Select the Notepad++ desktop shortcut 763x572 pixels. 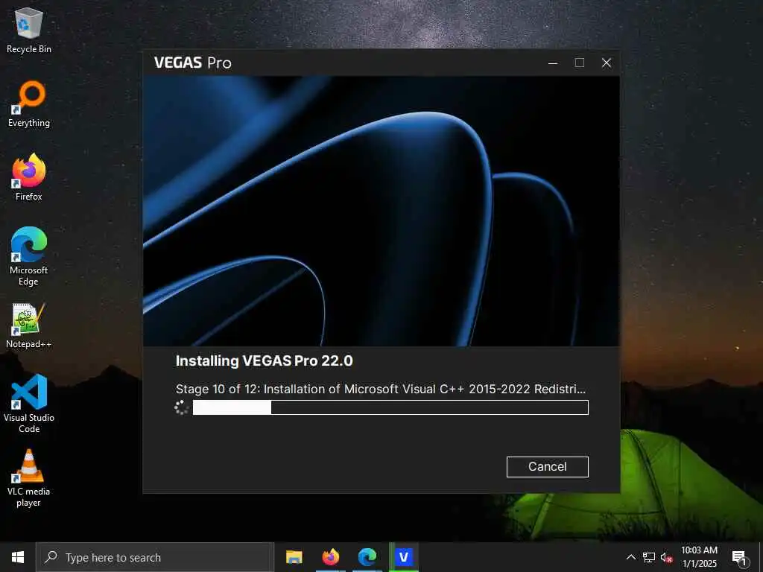(29, 326)
